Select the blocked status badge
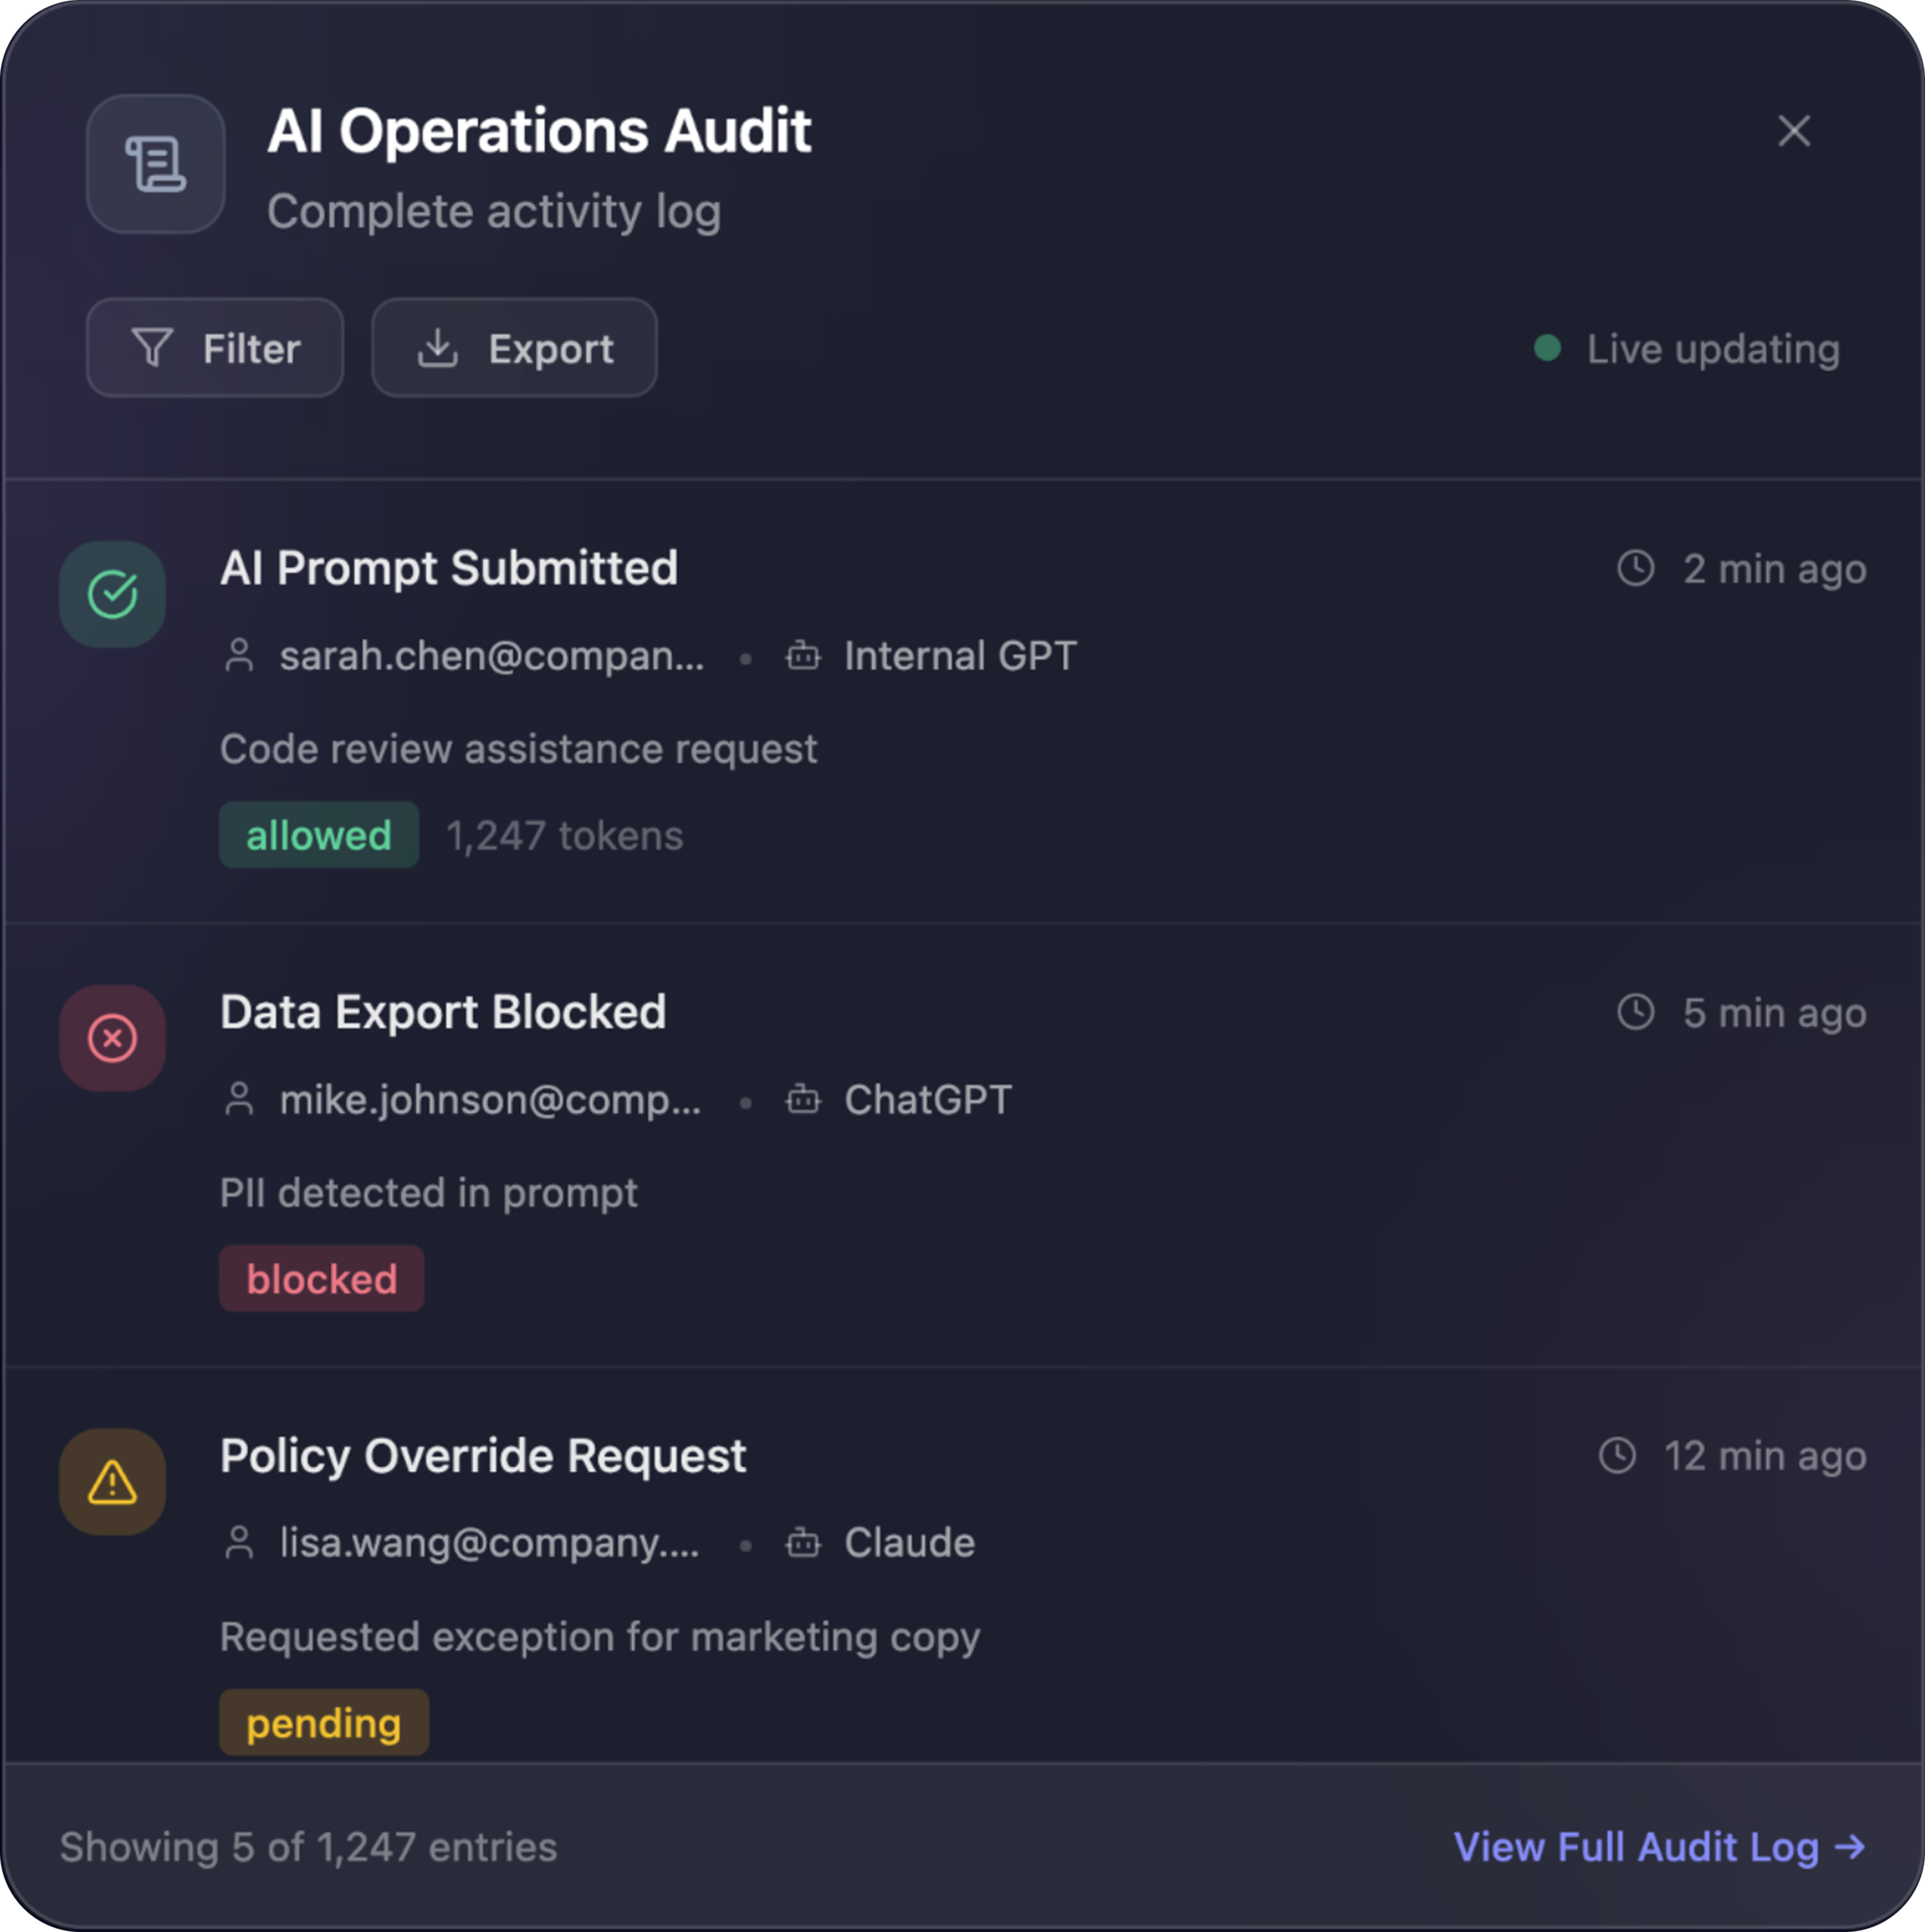1925x1932 pixels. click(321, 1279)
